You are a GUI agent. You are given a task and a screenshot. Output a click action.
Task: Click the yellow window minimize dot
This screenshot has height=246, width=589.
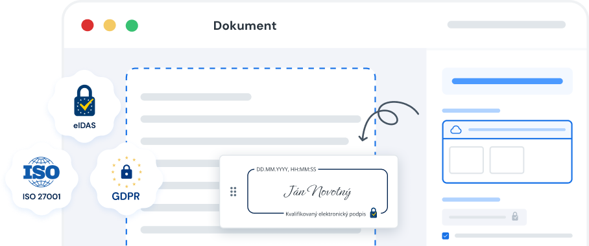pyautogui.click(x=110, y=25)
